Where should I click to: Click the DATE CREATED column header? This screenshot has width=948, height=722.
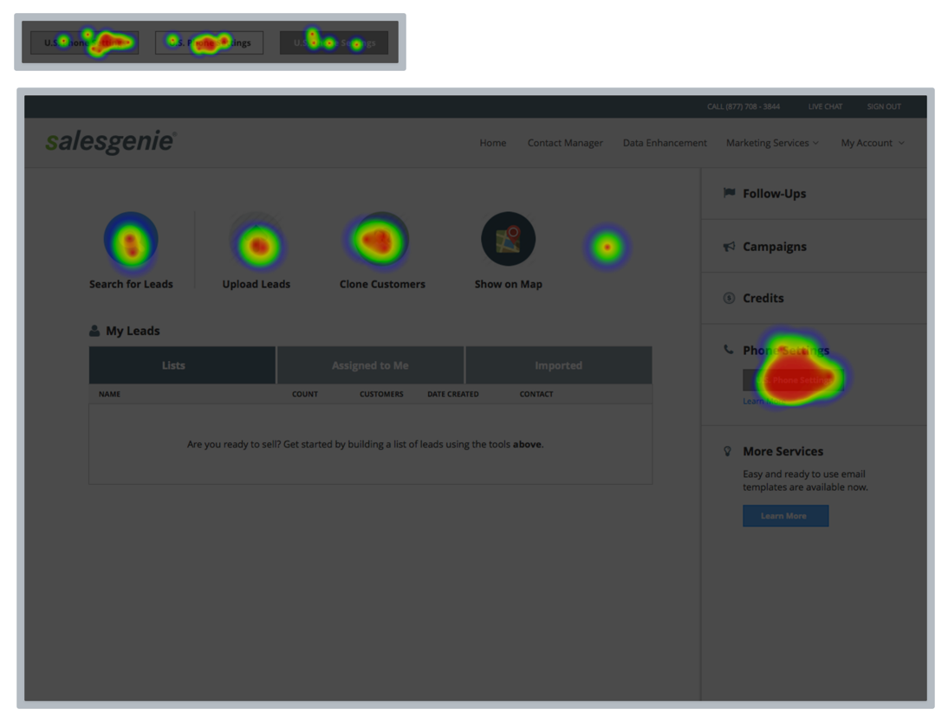pos(453,394)
